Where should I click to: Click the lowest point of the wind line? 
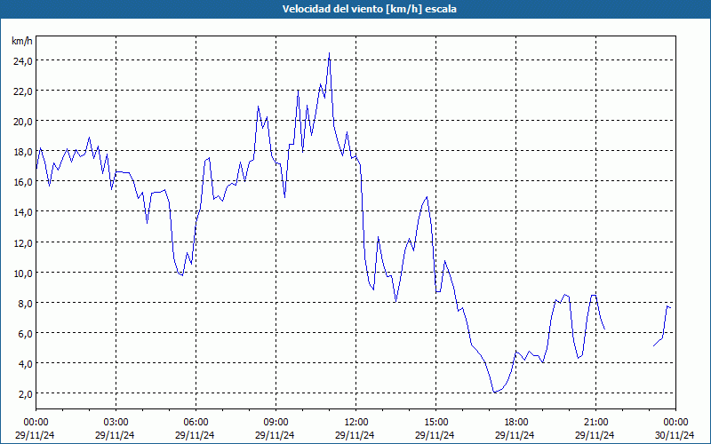(x=494, y=392)
